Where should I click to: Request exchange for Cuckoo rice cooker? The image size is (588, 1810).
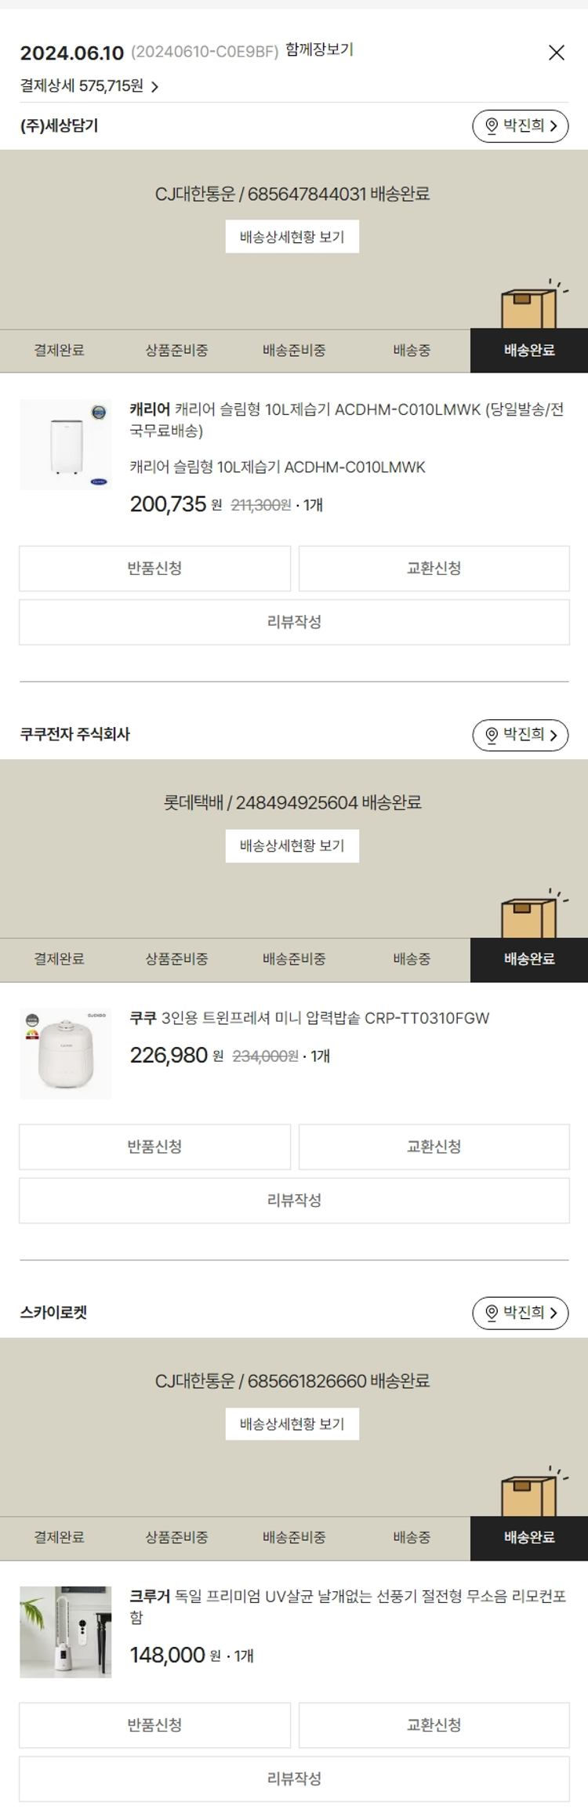click(434, 1147)
